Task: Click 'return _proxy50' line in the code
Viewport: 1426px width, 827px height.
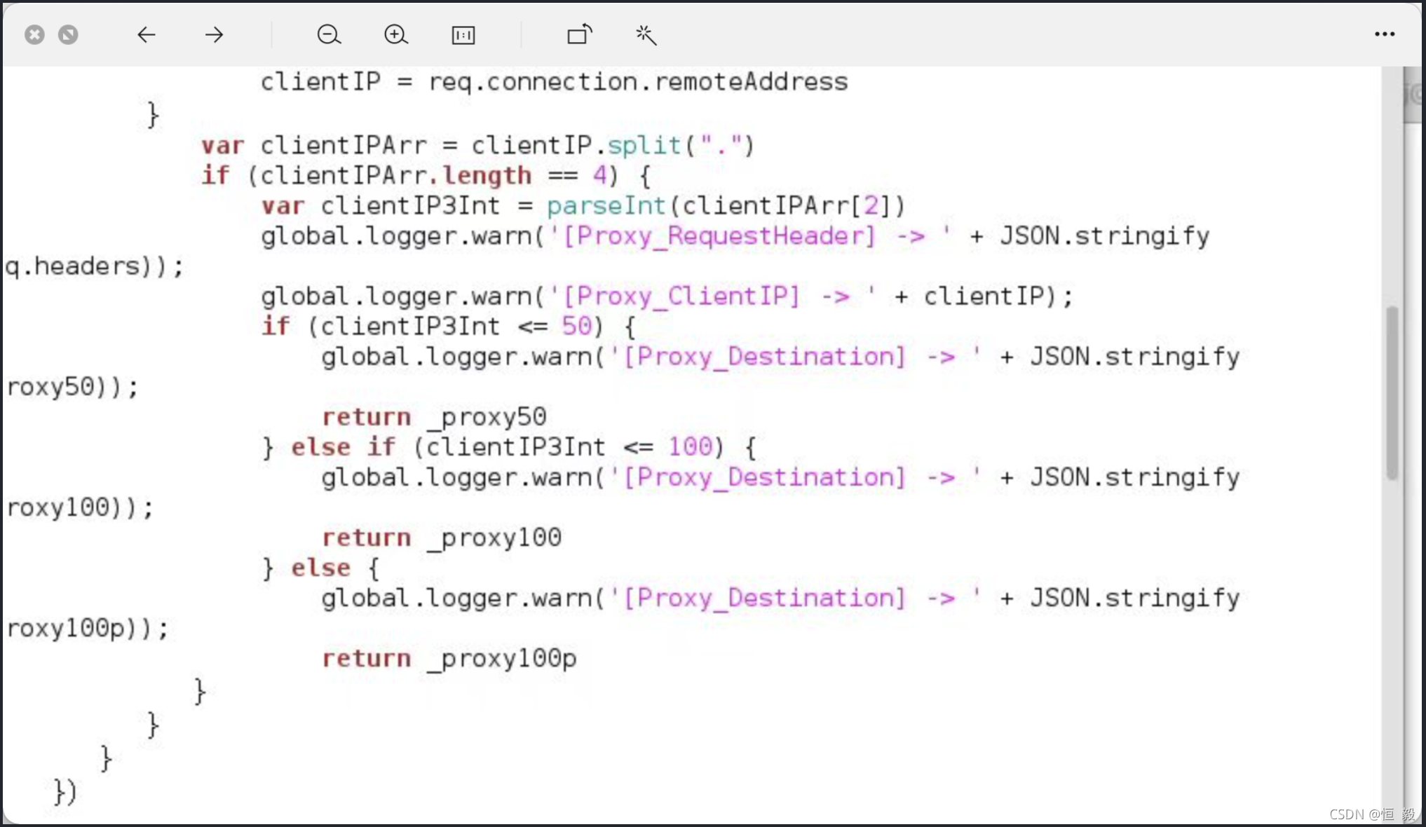Action: pos(434,417)
